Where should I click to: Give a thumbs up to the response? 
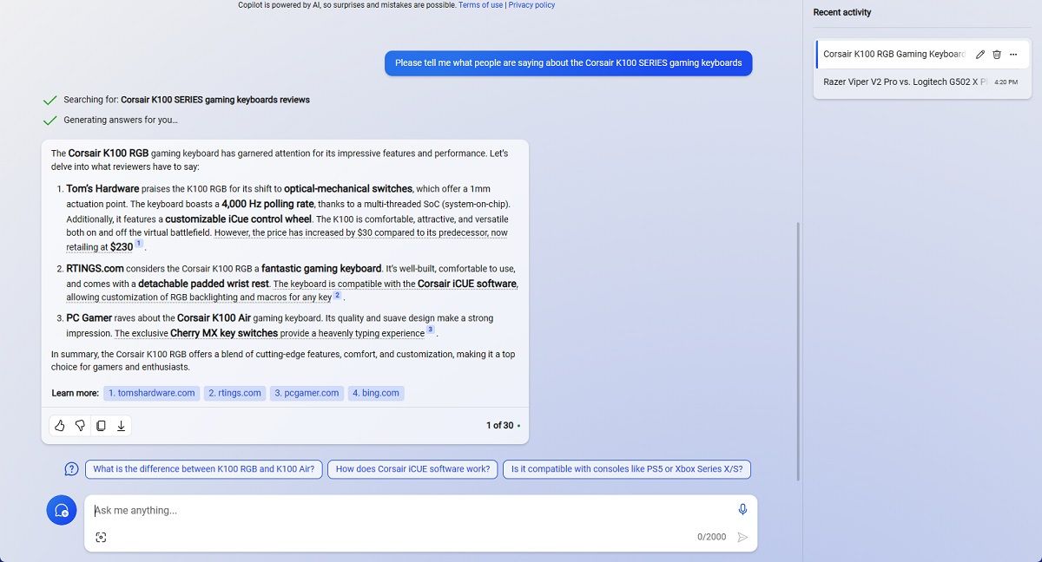[59, 426]
